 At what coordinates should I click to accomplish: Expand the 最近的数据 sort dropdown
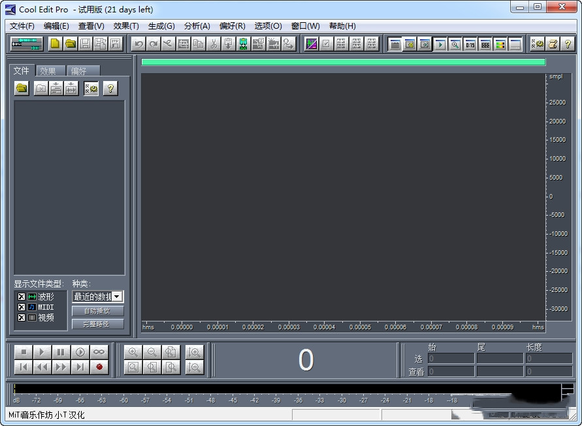[x=118, y=297]
